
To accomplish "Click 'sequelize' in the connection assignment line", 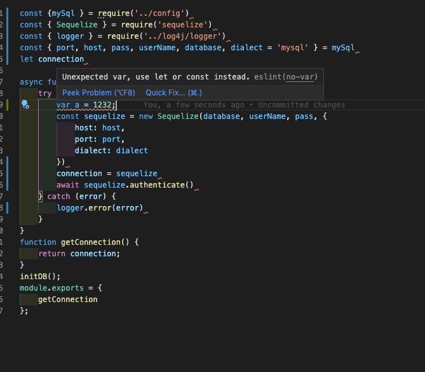I will click(137, 174).
